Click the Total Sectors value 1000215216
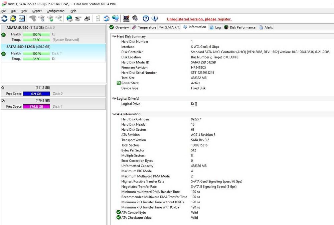This screenshot has height=225, width=334. click(x=199, y=145)
